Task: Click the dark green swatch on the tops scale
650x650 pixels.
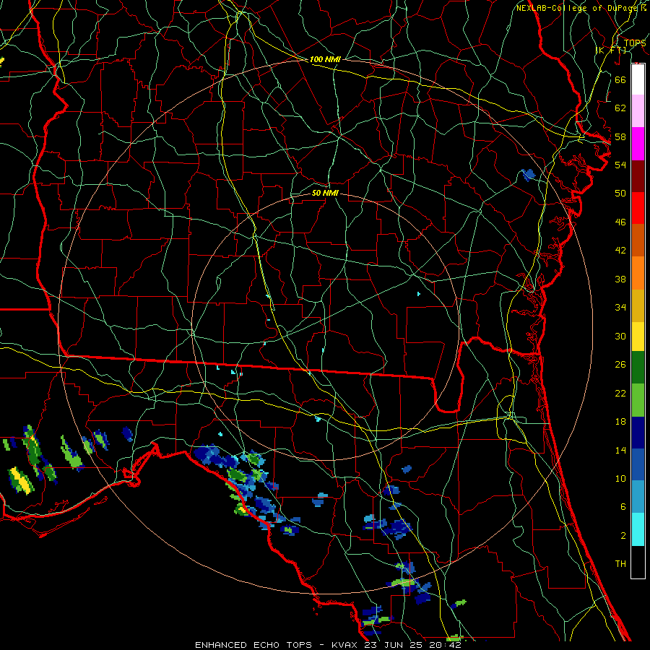Action: click(638, 368)
